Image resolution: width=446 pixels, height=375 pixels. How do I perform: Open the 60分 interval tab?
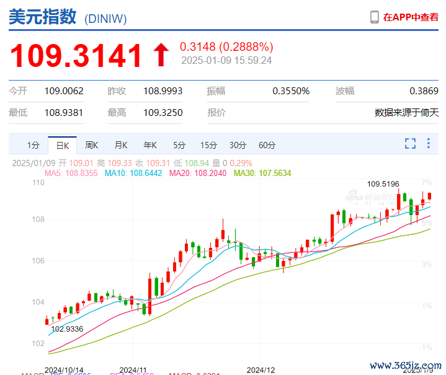pos(267,146)
